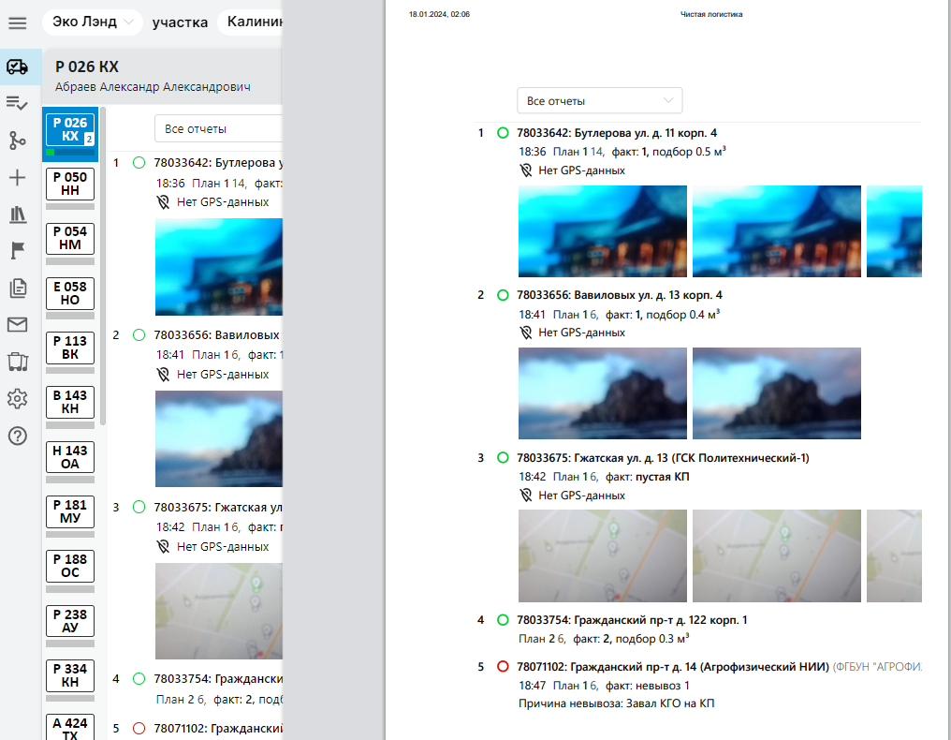This screenshot has height=740, width=951.
Task: Open the Все отчеты dropdown in print preview
Action: click(599, 100)
